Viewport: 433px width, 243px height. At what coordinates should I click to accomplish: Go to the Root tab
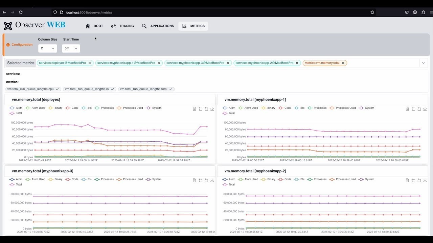click(94, 26)
